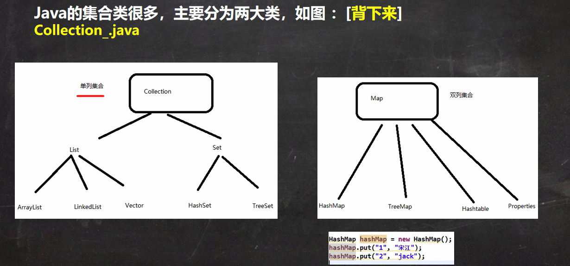
Task: Select the 单列集合 label
Action: (92, 86)
